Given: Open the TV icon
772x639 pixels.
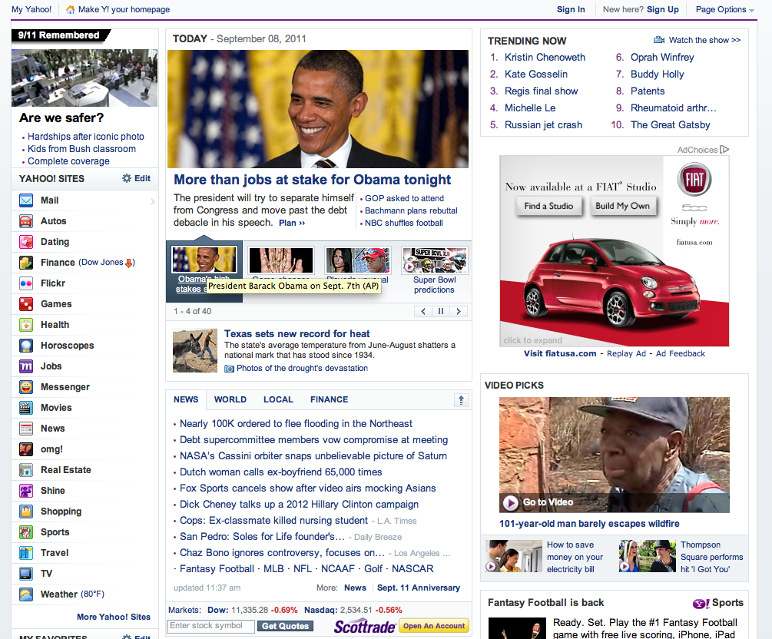Looking at the screenshot, I should coord(26,574).
